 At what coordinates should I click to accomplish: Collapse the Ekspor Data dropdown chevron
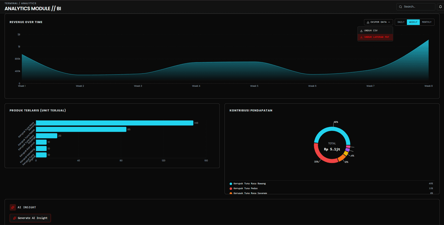[389, 22]
